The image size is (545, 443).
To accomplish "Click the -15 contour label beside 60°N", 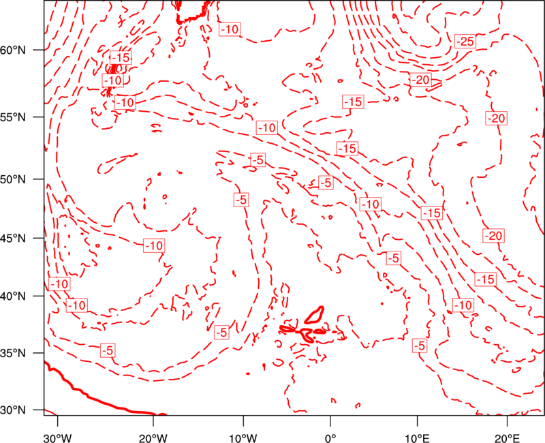I will [x=121, y=57].
